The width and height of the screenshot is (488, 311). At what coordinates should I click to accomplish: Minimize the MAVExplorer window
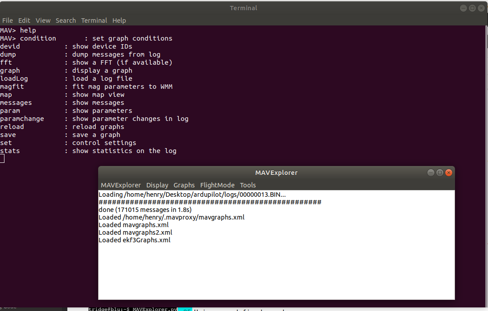[x=431, y=173]
